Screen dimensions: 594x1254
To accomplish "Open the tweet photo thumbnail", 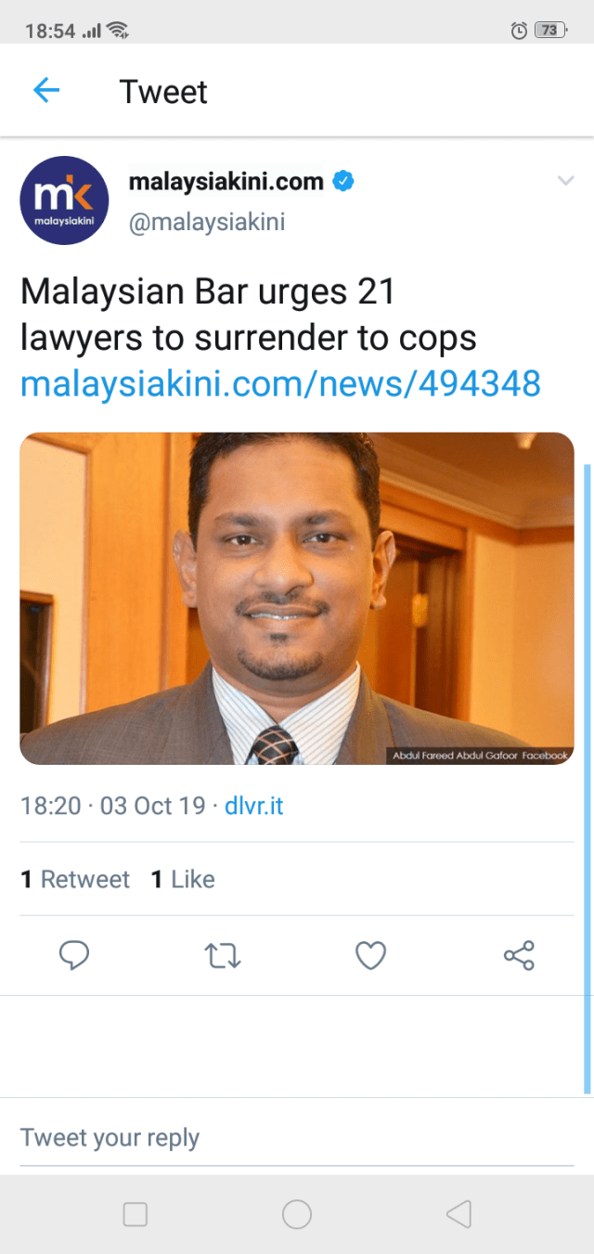I will 297,599.
